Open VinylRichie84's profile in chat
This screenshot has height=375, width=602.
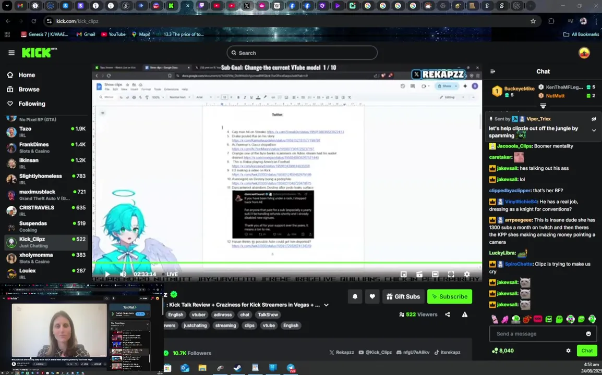click(521, 202)
